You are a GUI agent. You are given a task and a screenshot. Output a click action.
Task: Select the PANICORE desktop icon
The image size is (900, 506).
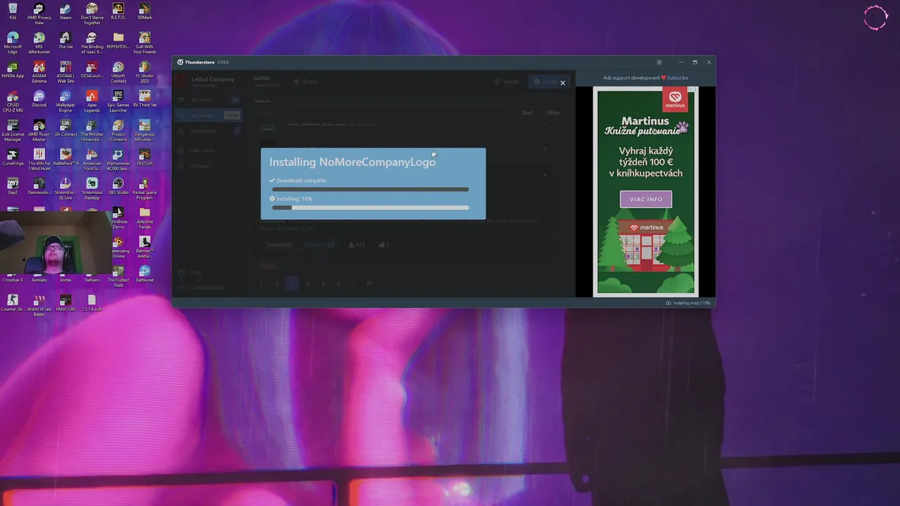[65, 303]
